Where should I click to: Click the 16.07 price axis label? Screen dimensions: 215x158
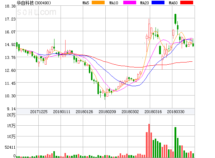(x=10, y=32)
